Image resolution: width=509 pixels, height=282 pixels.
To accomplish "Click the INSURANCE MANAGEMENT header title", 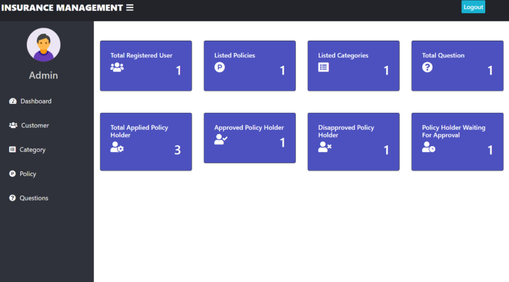I will pyautogui.click(x=62, y=7).
